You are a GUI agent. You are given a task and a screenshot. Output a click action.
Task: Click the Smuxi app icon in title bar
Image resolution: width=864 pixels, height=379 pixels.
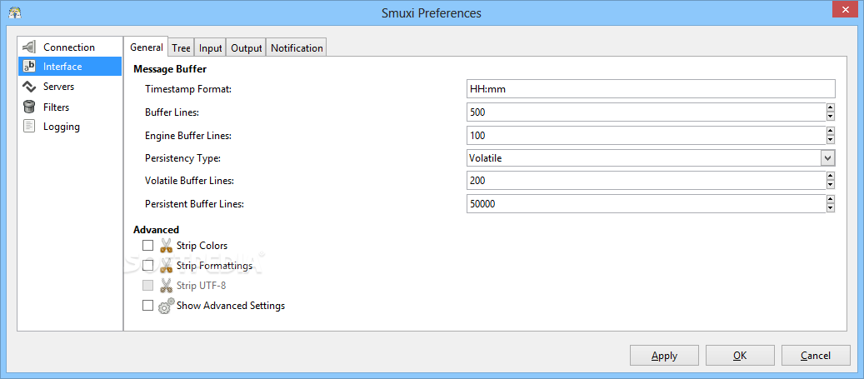tap(15, 13)
